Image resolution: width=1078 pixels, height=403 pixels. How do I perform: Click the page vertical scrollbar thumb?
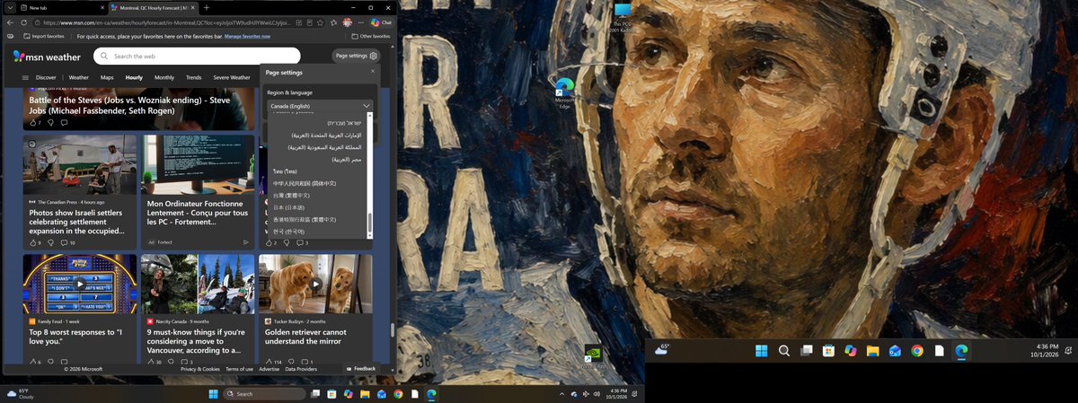(392, 330)
